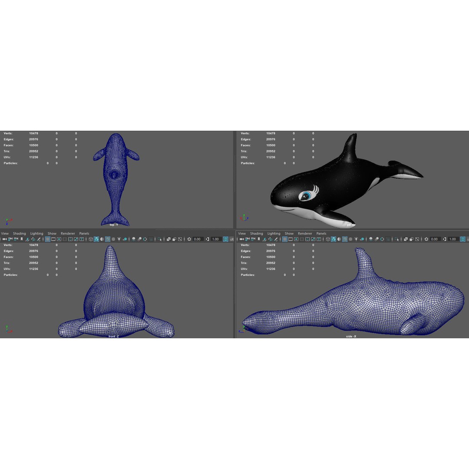The width and height of the screenshot is (469, 469).
Task: Click Gamma value 1.00 field in side panel
Action: click(453, 239)
